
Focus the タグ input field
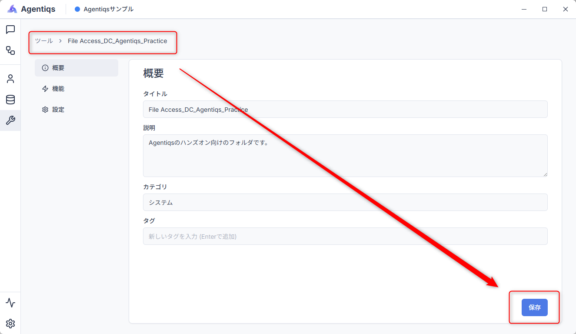point(345,236)
